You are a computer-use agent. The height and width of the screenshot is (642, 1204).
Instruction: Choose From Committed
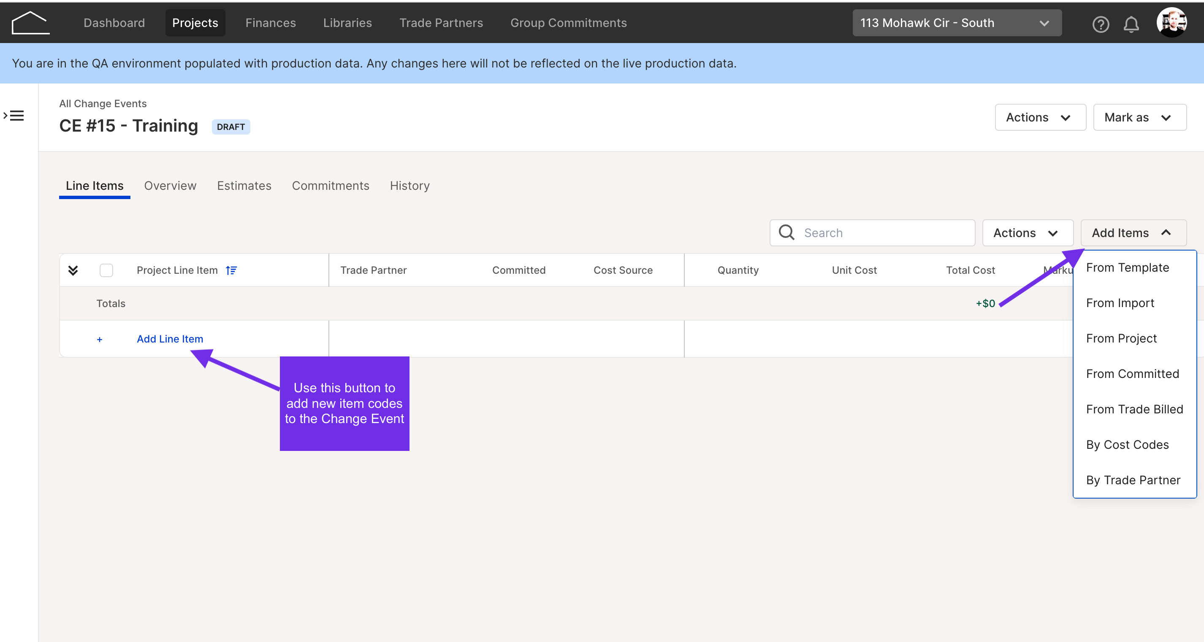click(x=1134, y=374)
